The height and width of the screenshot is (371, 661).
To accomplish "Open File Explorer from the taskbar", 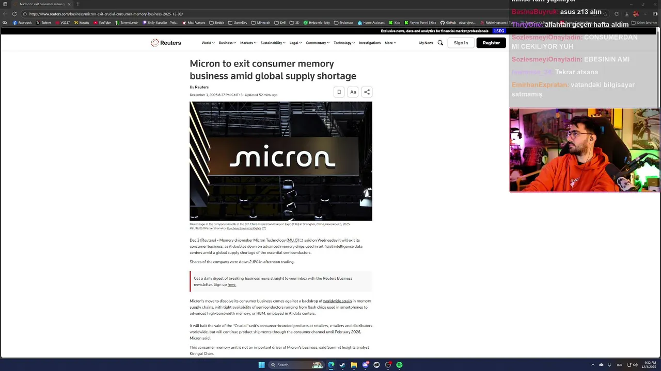I will (354, 365).
